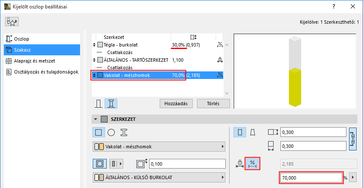Click the Hozzáadás button
This screenshot has height=188, width=363.
pyautogui.click(x=176, y=103)
